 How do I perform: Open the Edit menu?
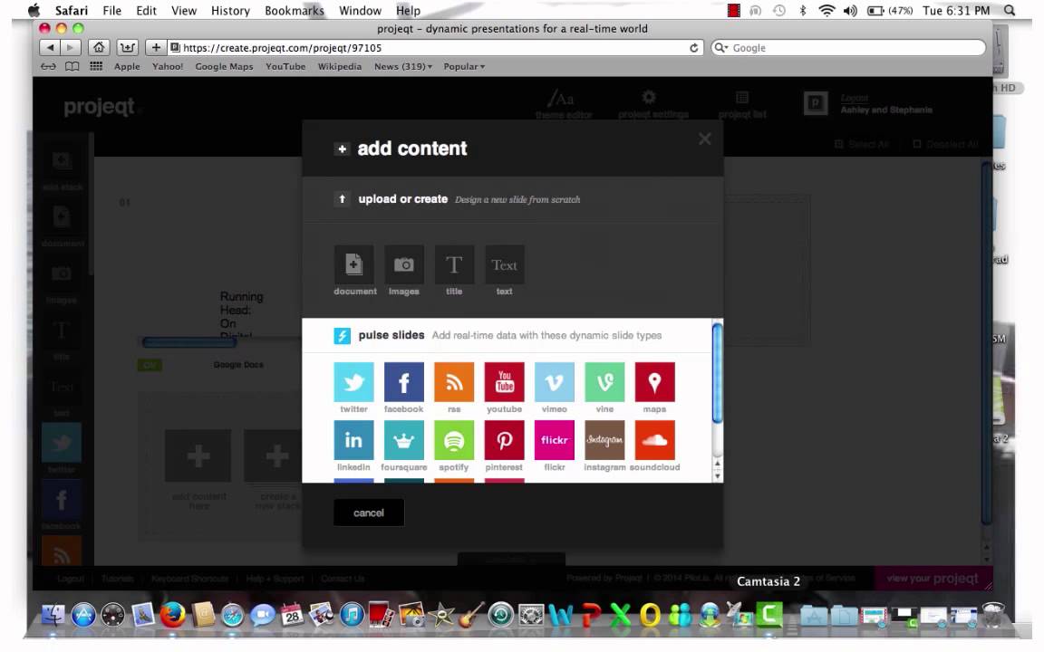[146, 11]
